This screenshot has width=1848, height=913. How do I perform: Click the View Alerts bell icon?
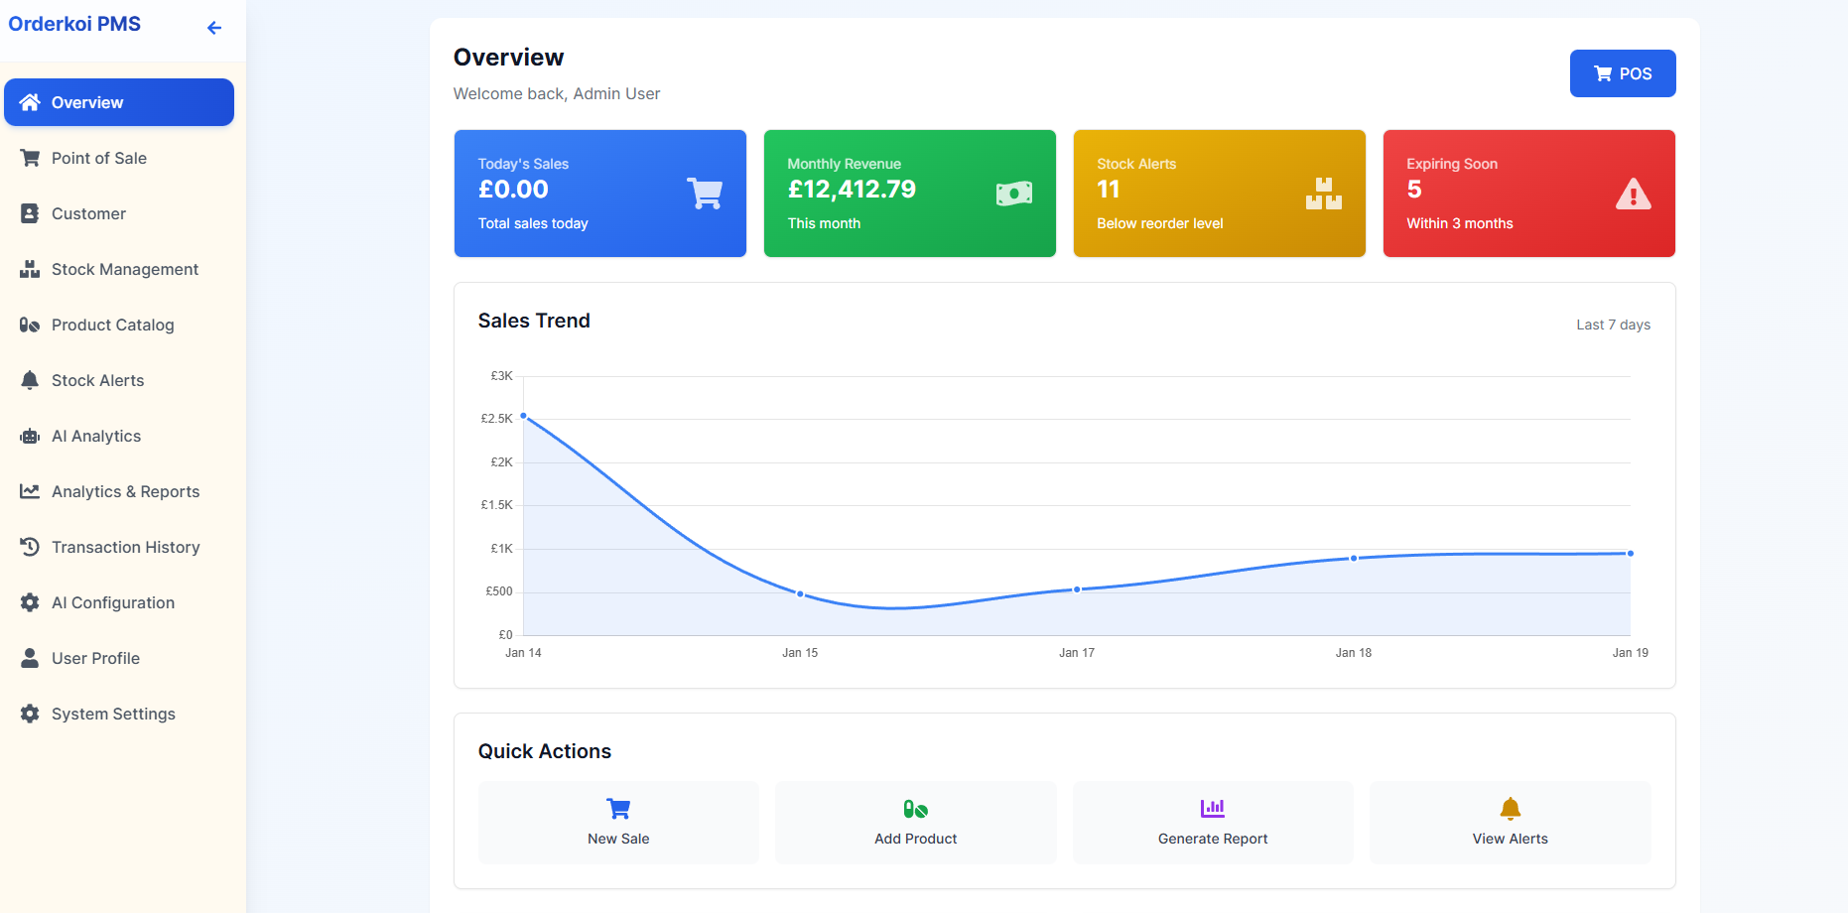coord(1510,808)
